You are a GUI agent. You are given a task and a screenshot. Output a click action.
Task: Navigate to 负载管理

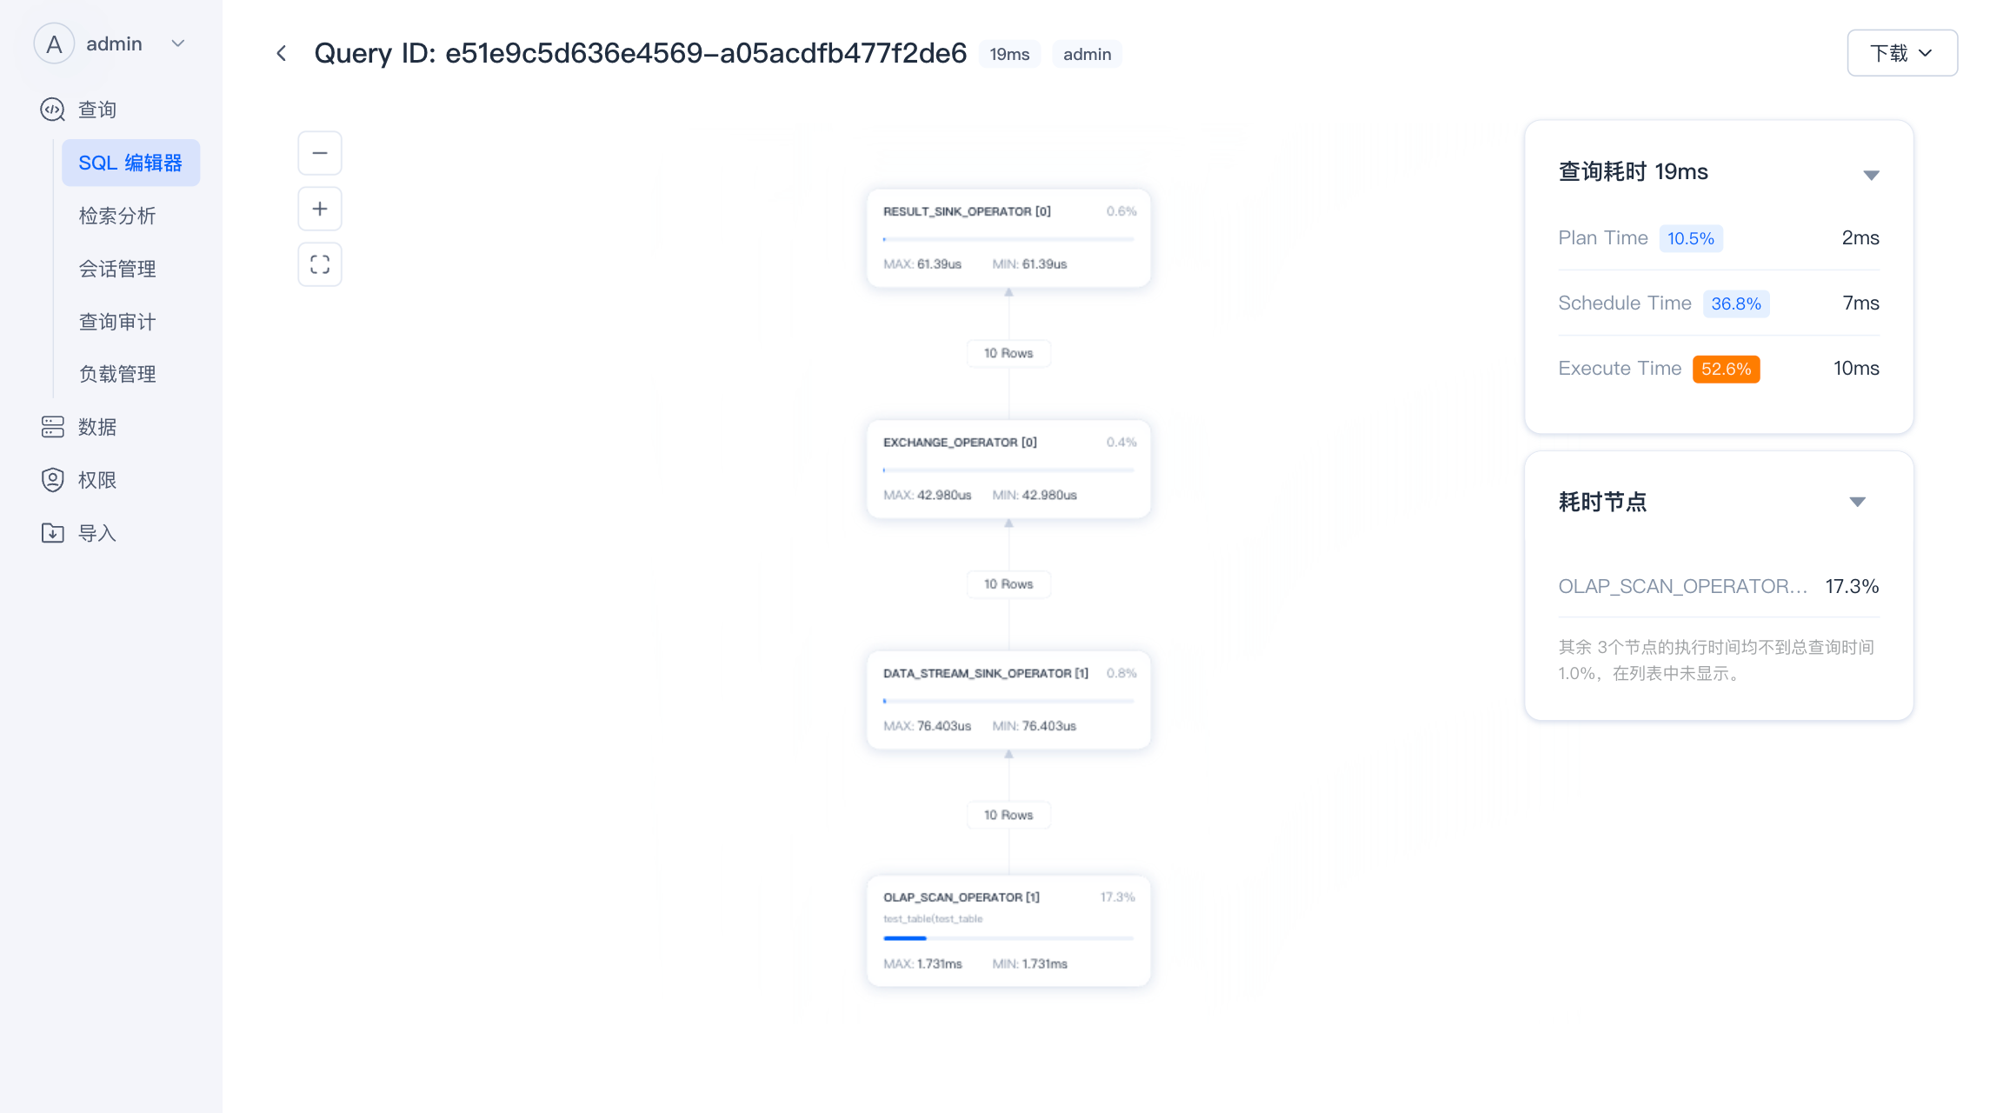coord(117,374)
